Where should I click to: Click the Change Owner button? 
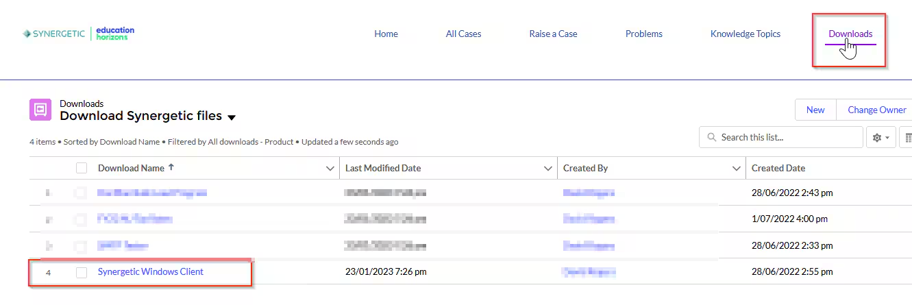click(x=876, y=110)
